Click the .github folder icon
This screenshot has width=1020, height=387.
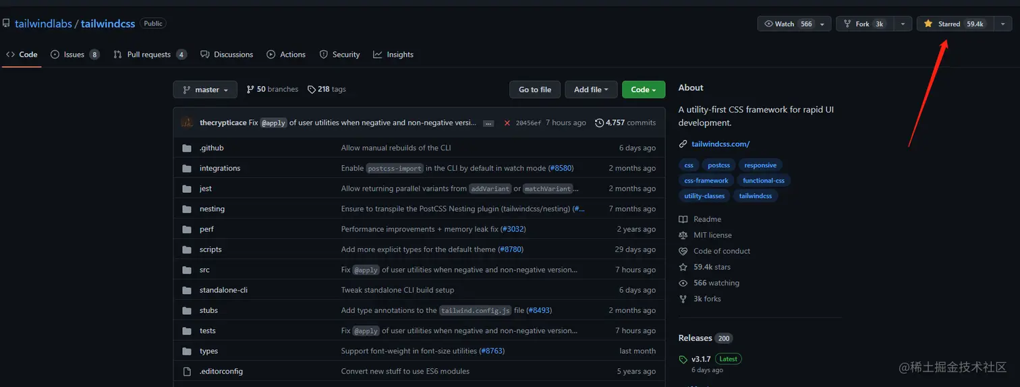[x=187, y=148]
